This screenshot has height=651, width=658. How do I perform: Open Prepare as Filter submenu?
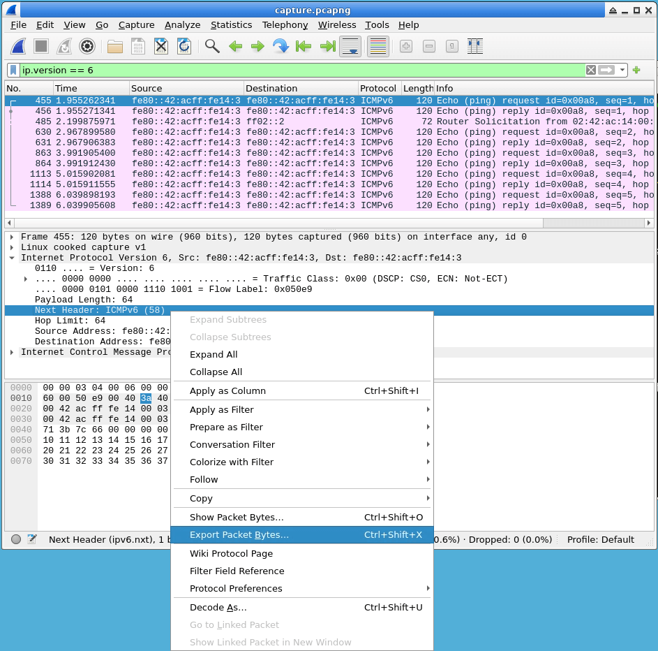pos(302,427)
